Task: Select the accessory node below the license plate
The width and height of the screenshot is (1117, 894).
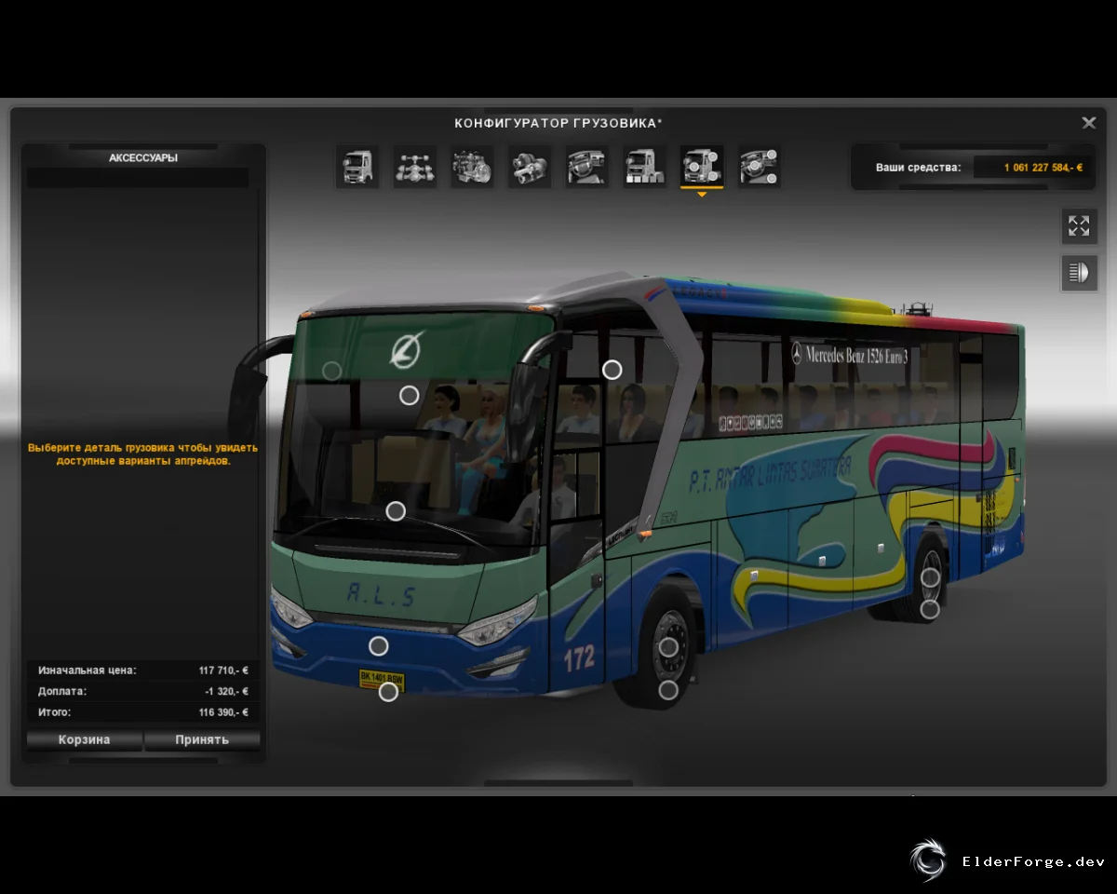Action: [389, 692]
